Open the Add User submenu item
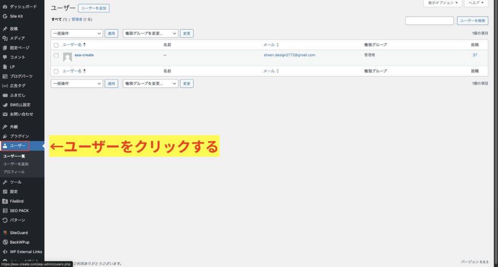Viewport: 498px width, 267px height. tap(16, 164)
